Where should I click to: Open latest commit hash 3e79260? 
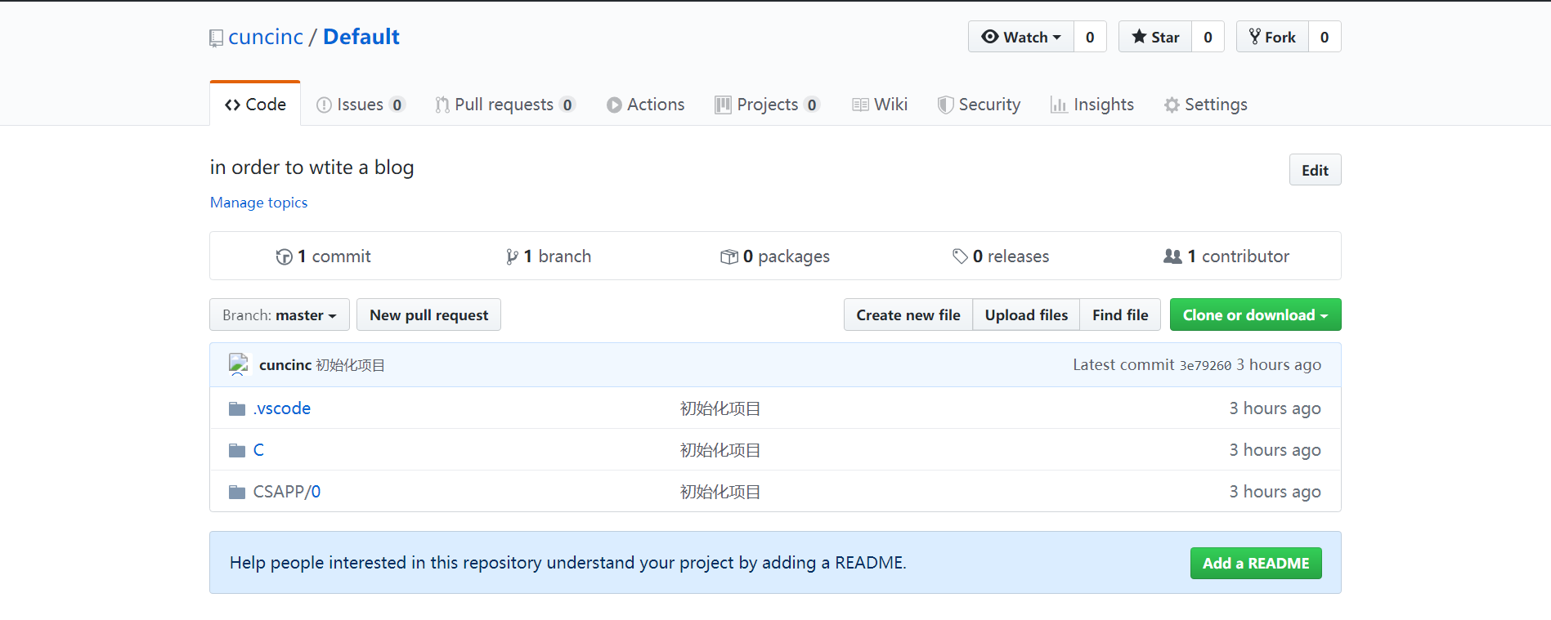pos(1205,365)
